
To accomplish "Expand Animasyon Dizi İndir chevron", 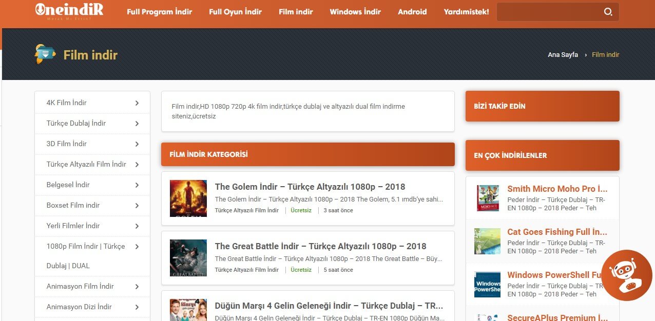I will pos(137,307).
